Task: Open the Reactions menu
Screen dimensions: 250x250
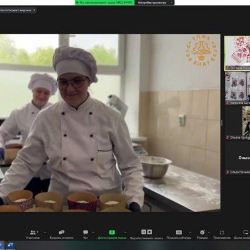Action: [202, 234]
